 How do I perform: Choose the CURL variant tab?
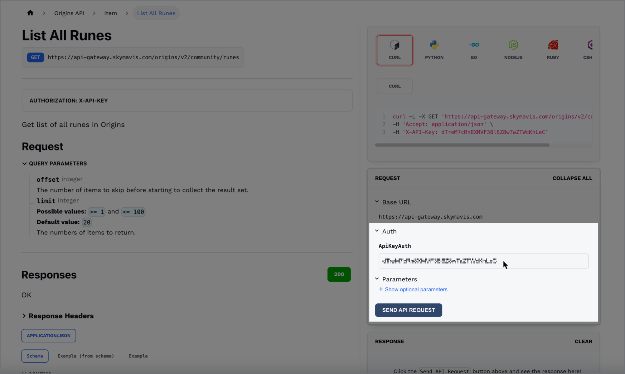point(395,86)
